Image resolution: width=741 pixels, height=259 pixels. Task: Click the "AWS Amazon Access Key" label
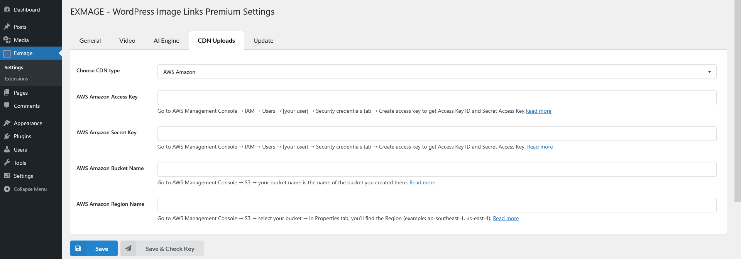(107, 97)
